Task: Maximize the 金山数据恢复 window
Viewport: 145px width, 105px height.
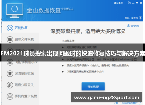Action: click(137, 3)
